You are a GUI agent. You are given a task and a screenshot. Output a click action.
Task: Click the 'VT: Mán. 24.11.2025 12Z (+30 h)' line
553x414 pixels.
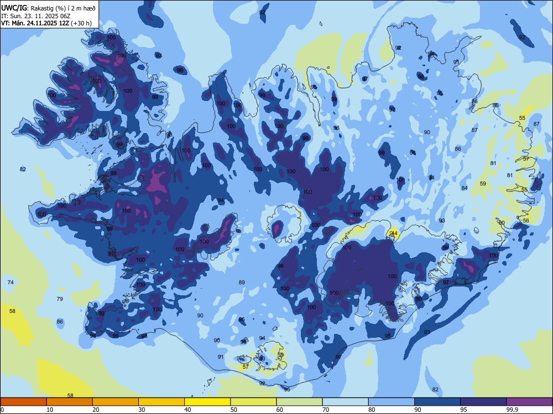coord(46,23)
